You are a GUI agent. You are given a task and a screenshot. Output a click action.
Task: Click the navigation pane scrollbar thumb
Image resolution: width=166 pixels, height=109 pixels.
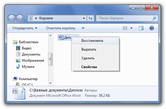50,59
